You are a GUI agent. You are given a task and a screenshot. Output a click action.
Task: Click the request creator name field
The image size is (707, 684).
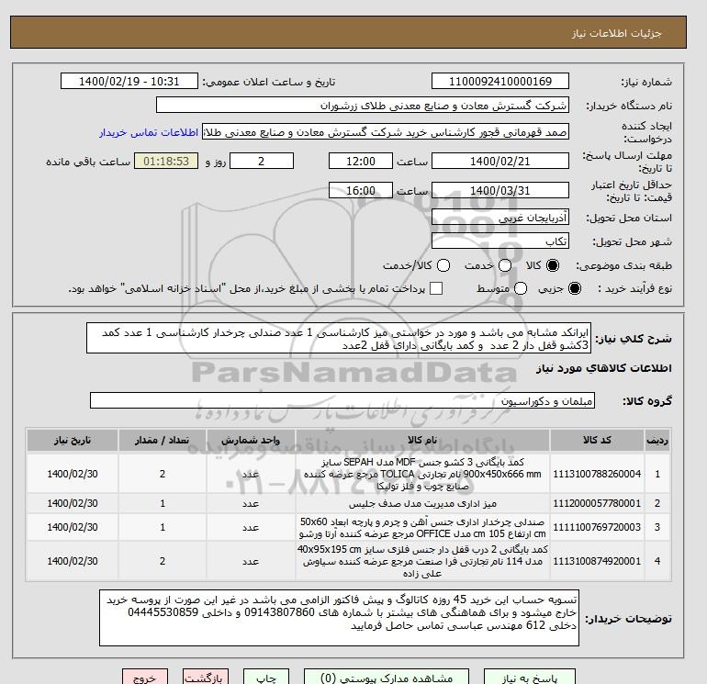tap(385, 132)
